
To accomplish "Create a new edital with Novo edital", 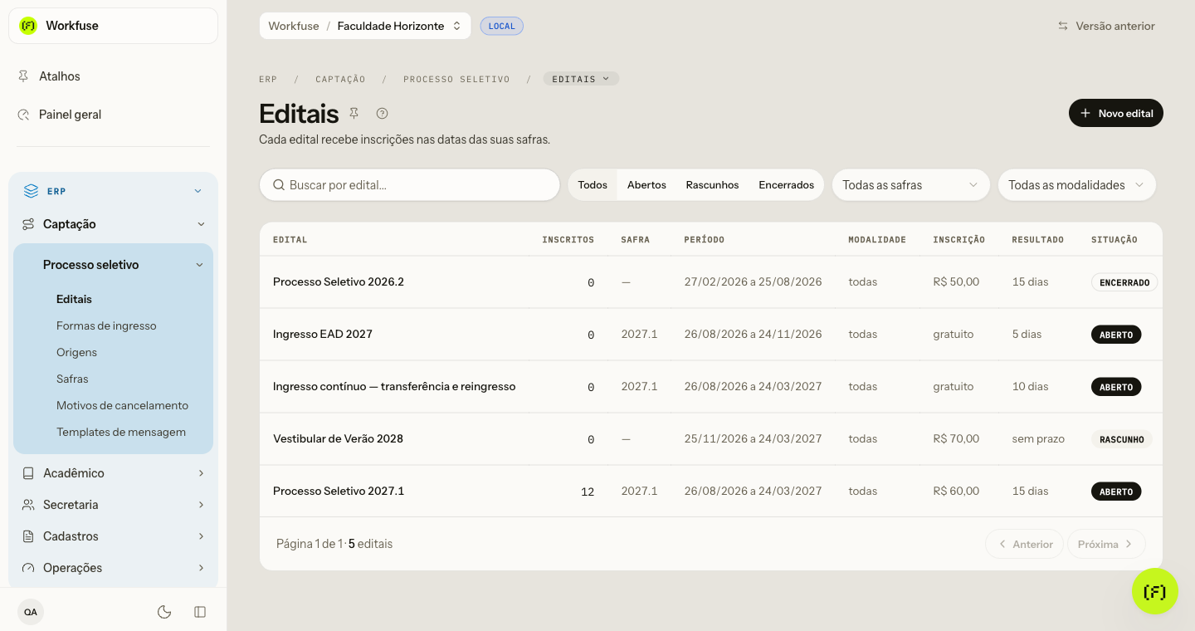I will tap(1116, 113).
